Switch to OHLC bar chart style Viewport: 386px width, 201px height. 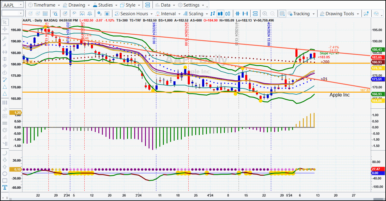pyautogui.click(x=213, y=14)
